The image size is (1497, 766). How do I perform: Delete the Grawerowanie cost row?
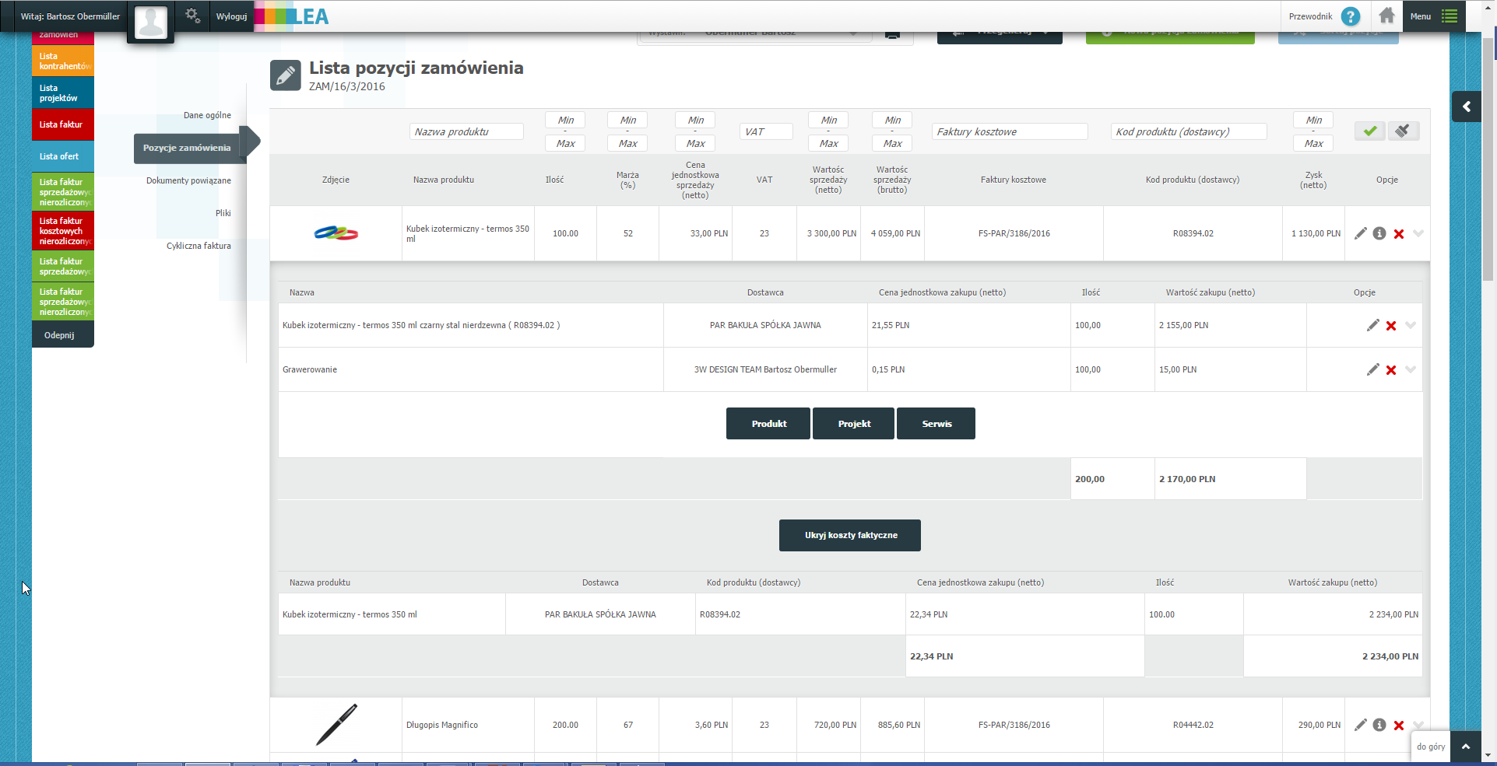(x=1391, y=370)
